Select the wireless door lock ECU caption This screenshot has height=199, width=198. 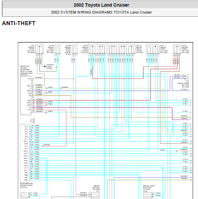point(26,70)
